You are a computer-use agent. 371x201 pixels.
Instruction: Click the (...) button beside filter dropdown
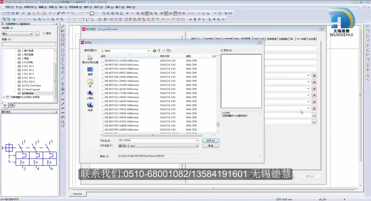[37, 34]
